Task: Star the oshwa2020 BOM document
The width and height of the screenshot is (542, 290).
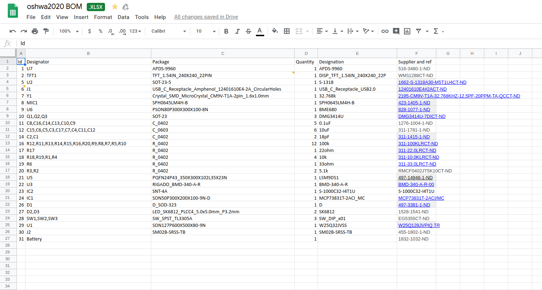Action: click(115, 6)
